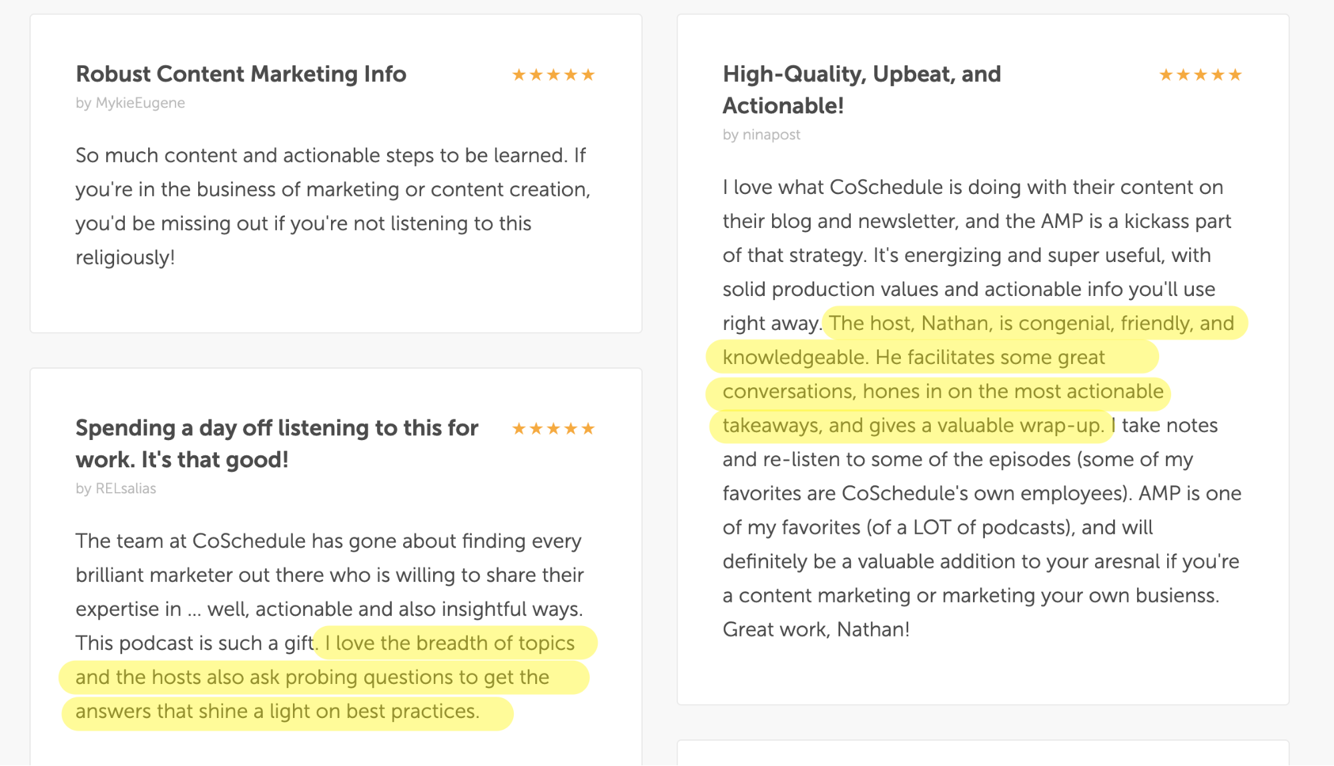Click the stars beside 'Spending a day off' review

tap(553, 429)
